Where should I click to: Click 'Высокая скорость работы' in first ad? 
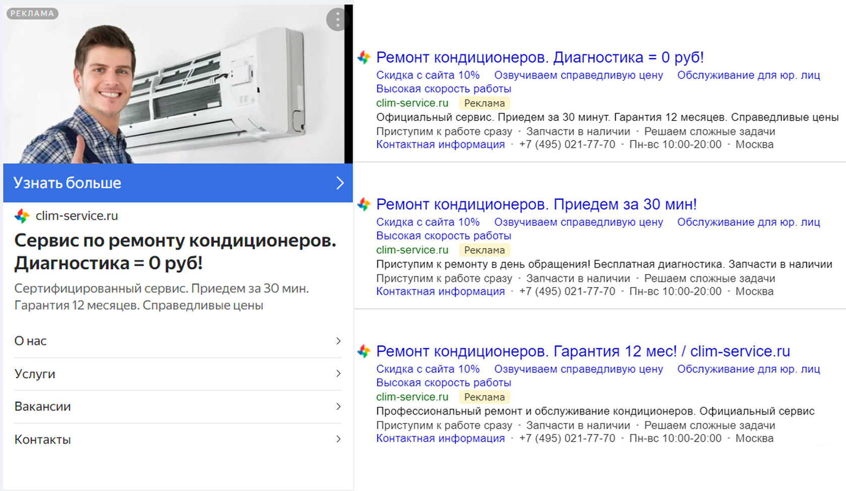[x=443, y=89]
